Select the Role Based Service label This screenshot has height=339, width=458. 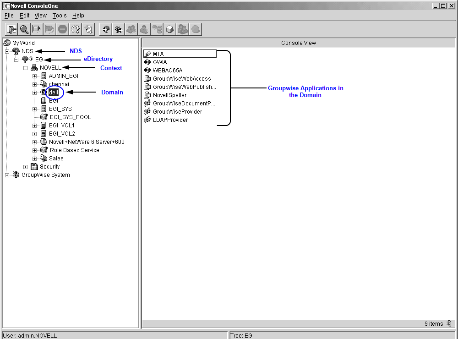point(75,150)
